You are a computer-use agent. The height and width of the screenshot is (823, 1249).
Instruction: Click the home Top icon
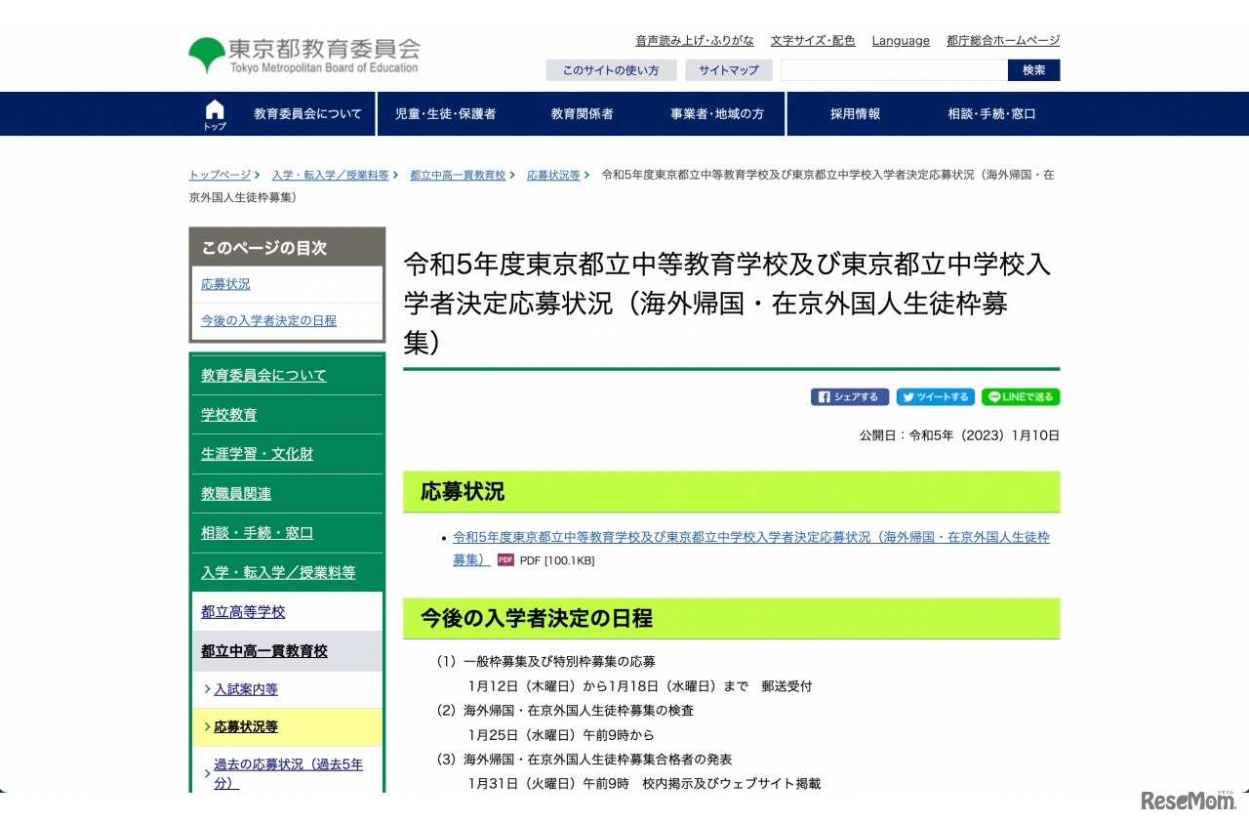coord(215,114)
